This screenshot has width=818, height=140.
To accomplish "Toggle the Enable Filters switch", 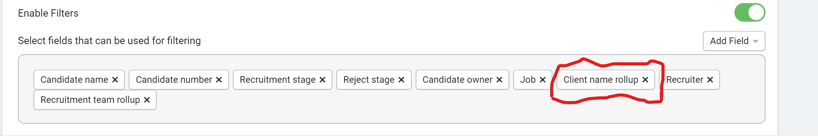I will point(750,12).
